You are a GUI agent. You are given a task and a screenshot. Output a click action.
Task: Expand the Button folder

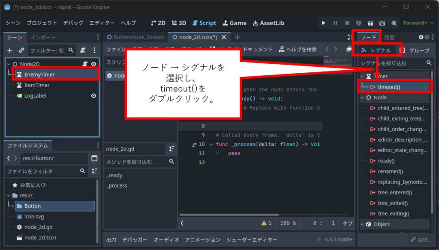[12, 206]
